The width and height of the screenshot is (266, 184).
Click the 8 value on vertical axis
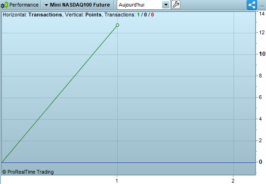pos(260,76)
